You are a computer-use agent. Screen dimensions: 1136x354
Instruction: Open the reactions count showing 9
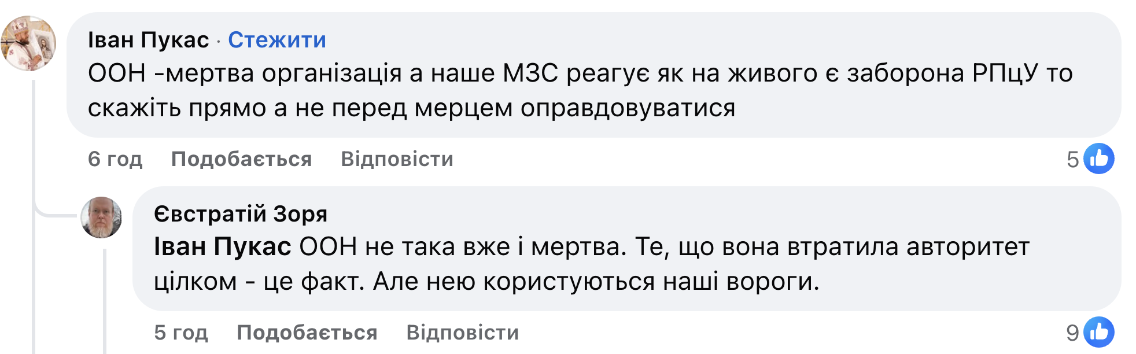coord(1072,333)
